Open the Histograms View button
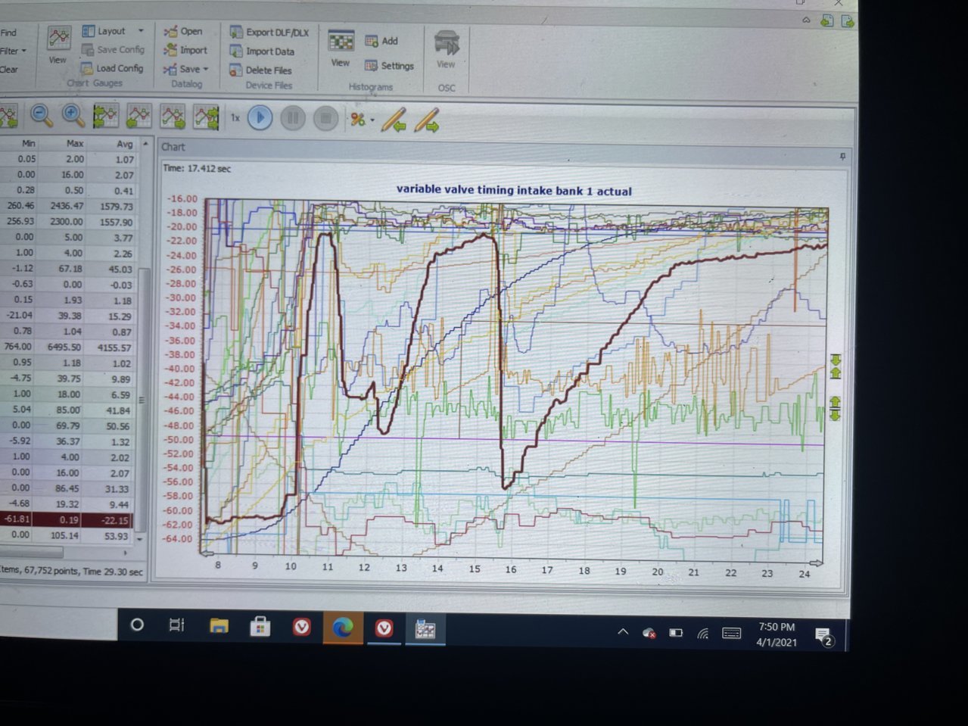This screenshot has height=726, width=968. (341, 49)
